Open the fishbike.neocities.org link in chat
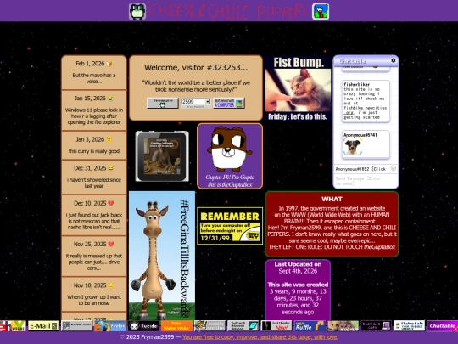458x344 pixels. [x=365, y=110]
